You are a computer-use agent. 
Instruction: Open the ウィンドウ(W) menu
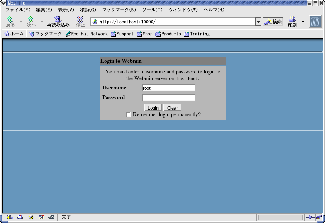pos(183,10)
